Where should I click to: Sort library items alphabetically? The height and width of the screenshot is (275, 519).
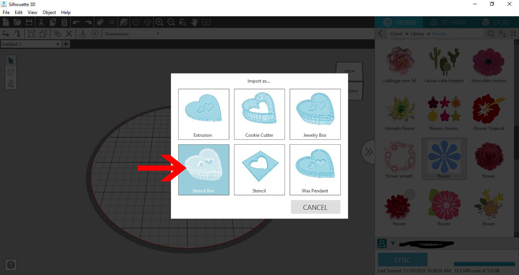pos(502,34)
